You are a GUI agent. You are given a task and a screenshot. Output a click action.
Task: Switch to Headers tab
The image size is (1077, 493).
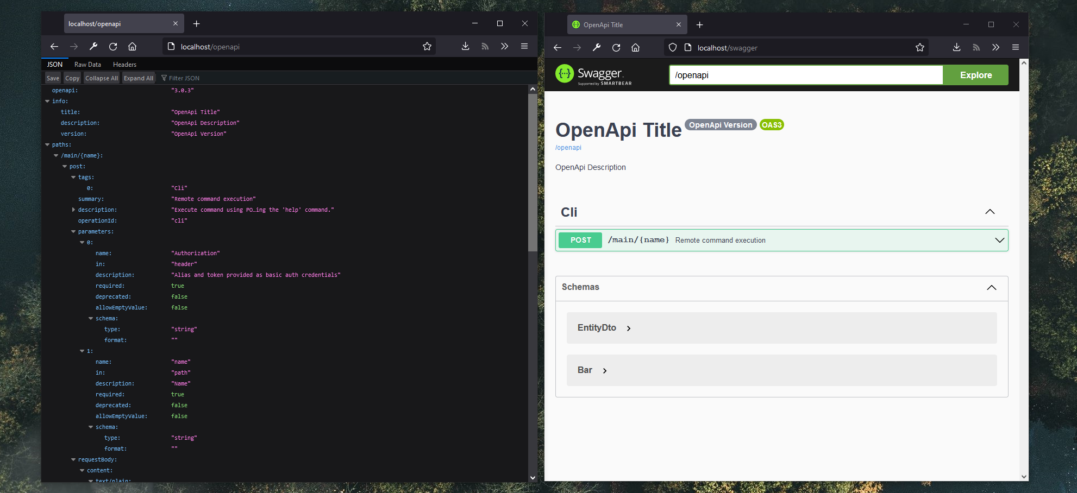(x=124, y=65)
